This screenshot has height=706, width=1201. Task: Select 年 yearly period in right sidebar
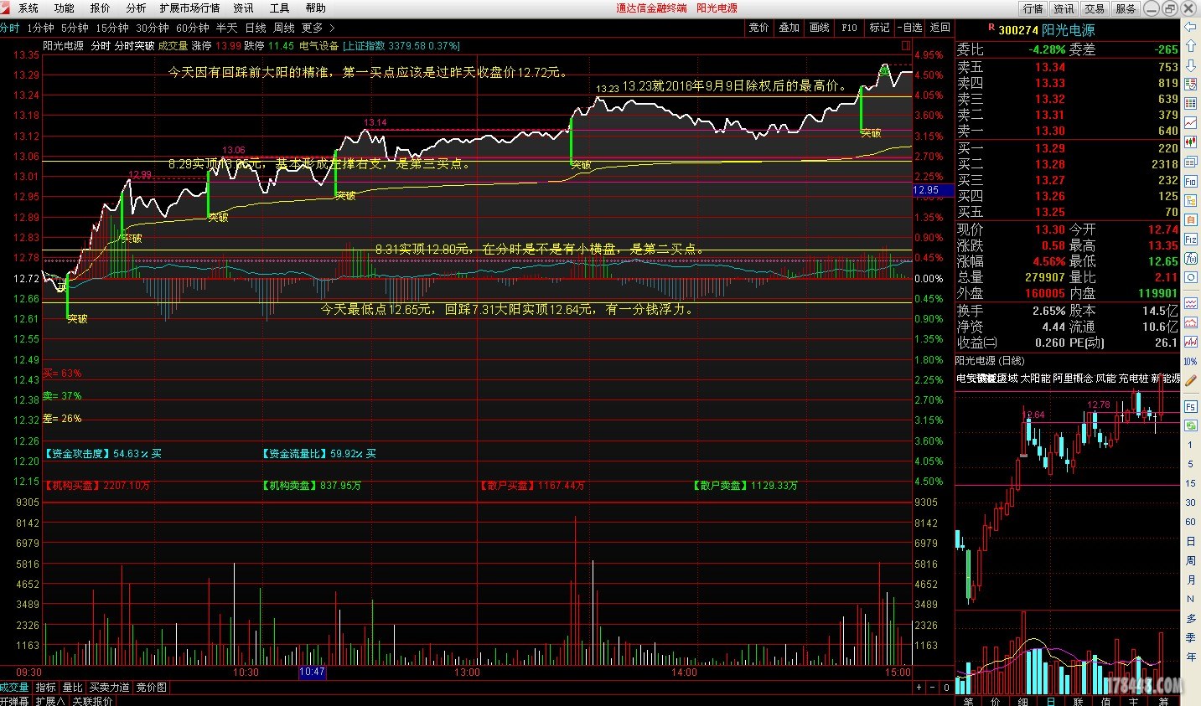coord(1190,657)
